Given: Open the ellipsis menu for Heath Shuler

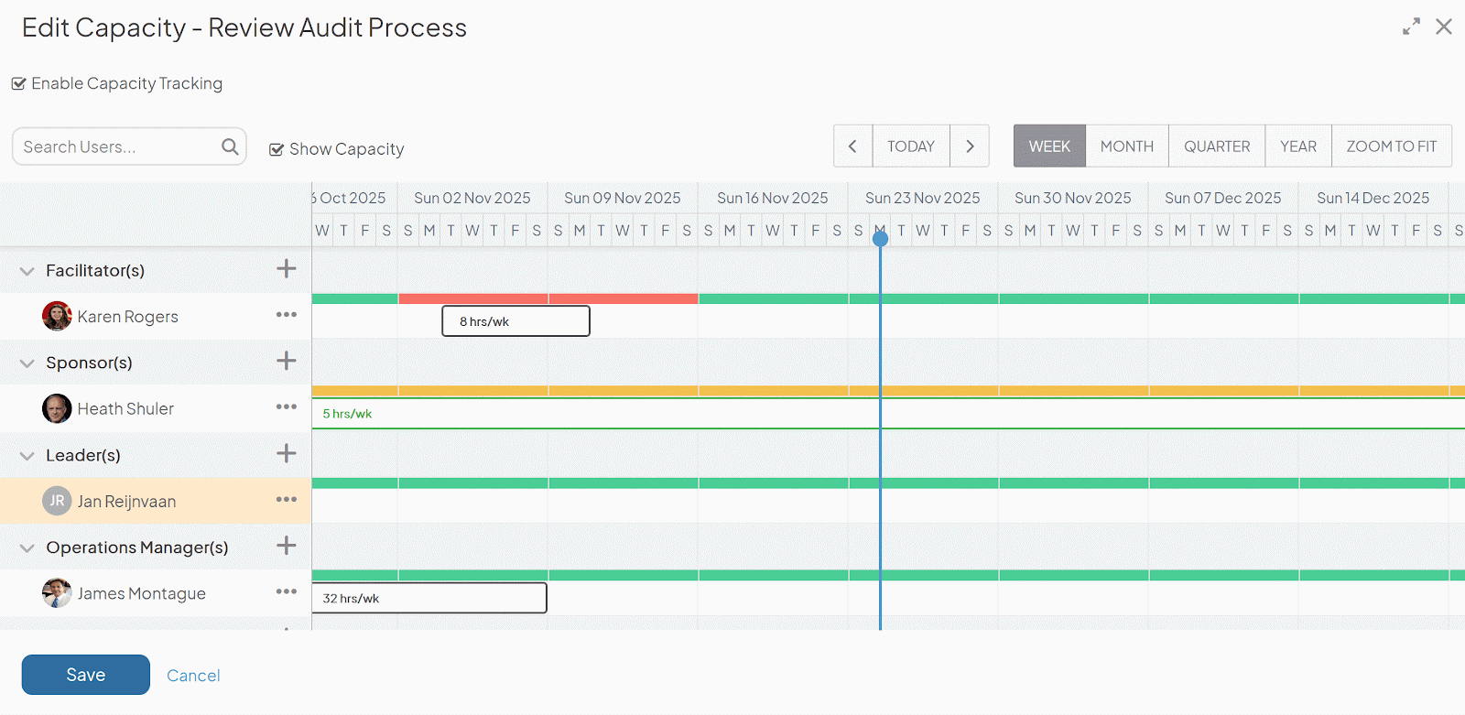Looking at the screenshot, I should 287,407.
